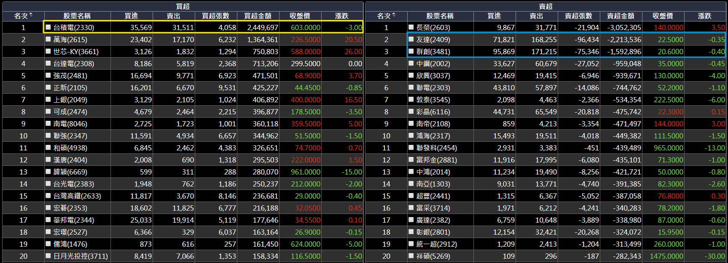
Task: Sort the 賣超 table by 名次 arrows
Action: (394, 15)
